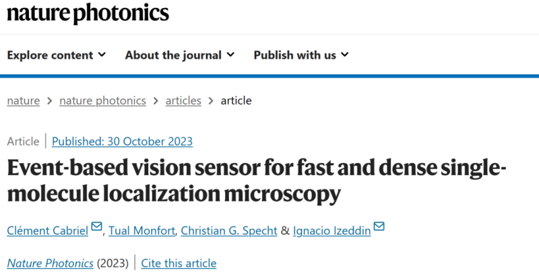The width and height of the screenshot is (539, 273).
Task: Click the email icon beside Ignacio Izeddin
Action: pyautogui.click(x=379, y=228)
